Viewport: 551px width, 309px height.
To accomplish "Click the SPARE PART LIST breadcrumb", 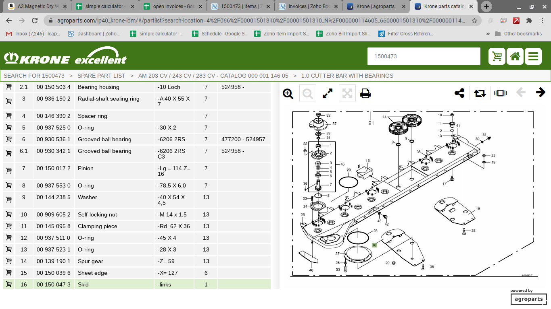I will 101,76.
